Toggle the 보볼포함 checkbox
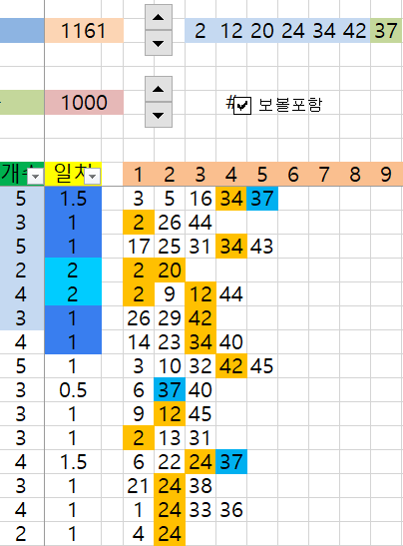 click(x=241, y=105)
